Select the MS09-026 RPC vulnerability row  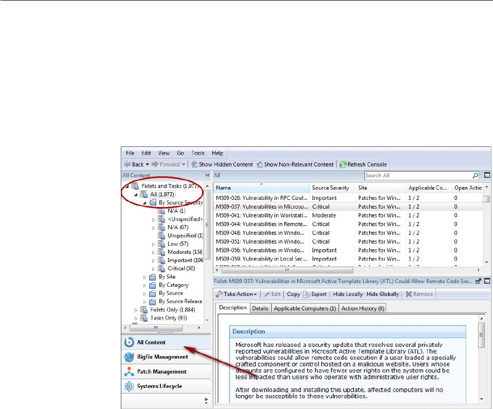point(348,198)
